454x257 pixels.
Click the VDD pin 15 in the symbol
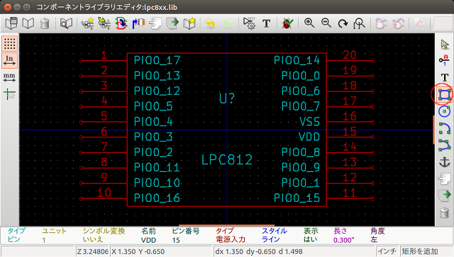pyautogui.click(x=350, y=137)
